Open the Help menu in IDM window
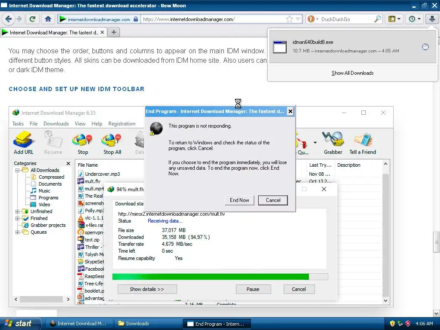Image resolution: width=440 pixels, height=330 pixels. click(x=97, y=124)
